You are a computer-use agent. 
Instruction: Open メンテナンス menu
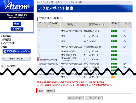[x=8, y=43]
